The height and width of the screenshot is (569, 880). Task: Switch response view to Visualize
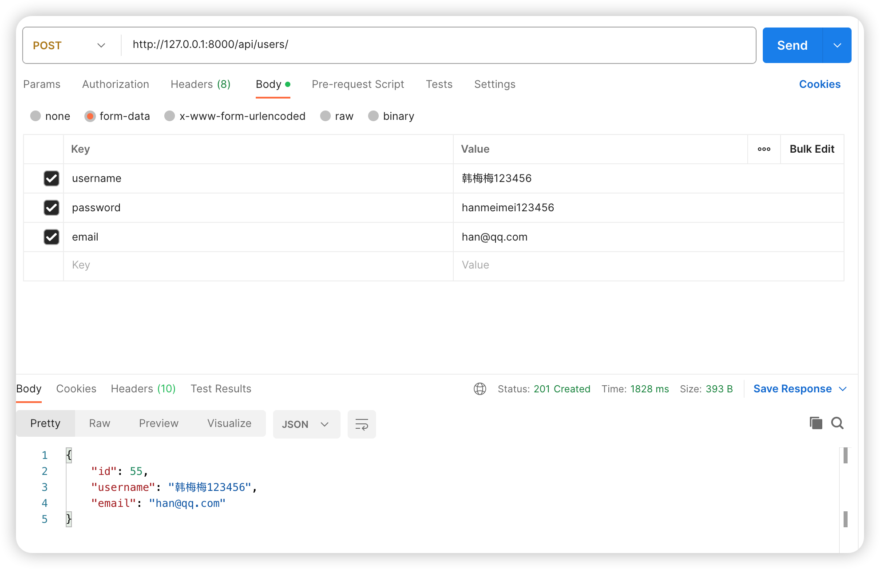229,423
